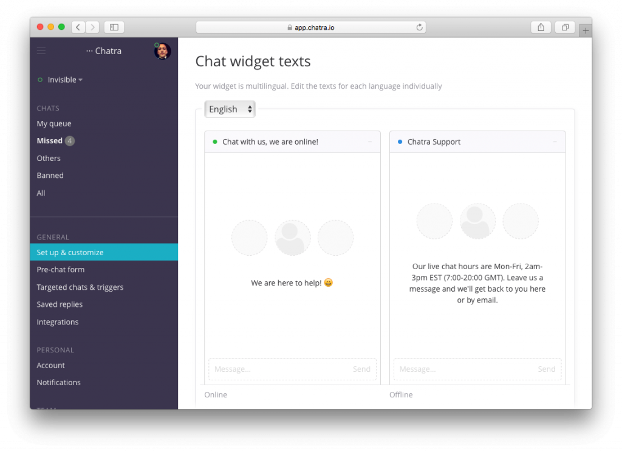Viewport: 622px width, 452px height.
Task: Open the user profile avatar
Action: pyautogui.click(x=162, y=51)
